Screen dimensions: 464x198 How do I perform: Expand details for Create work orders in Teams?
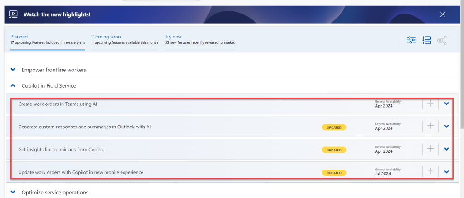[x=447, y=104]
